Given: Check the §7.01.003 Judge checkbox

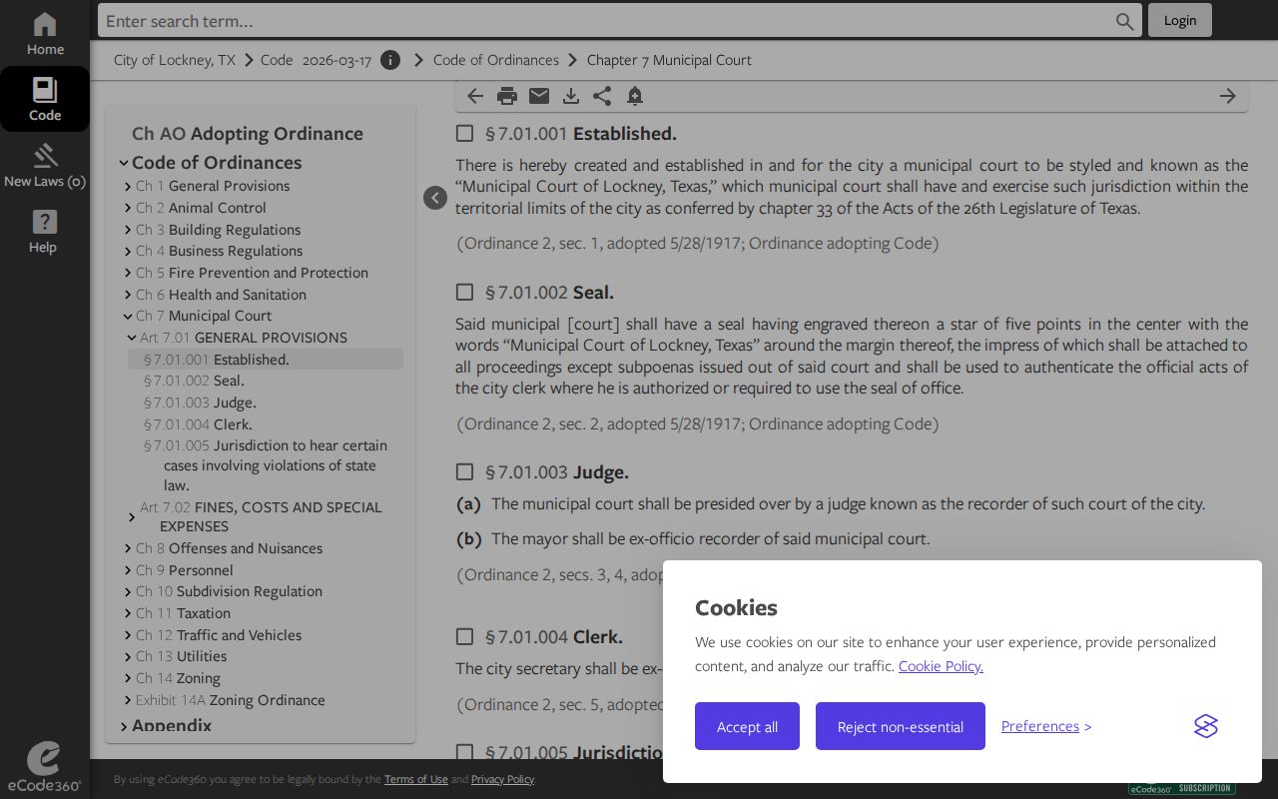Looking at the screenshot, I should point(464,471).
